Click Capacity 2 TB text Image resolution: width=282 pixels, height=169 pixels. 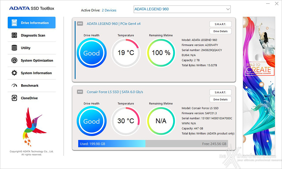click(191, 60)
